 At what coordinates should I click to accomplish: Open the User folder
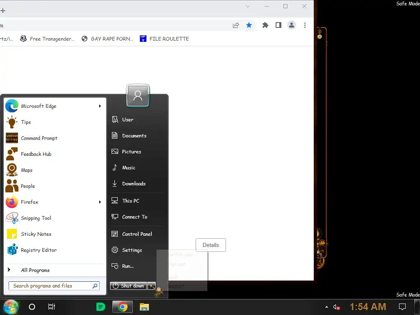(137, 120)
